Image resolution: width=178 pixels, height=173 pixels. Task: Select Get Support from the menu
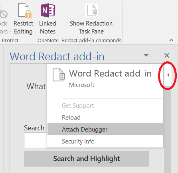click(78, 106)
